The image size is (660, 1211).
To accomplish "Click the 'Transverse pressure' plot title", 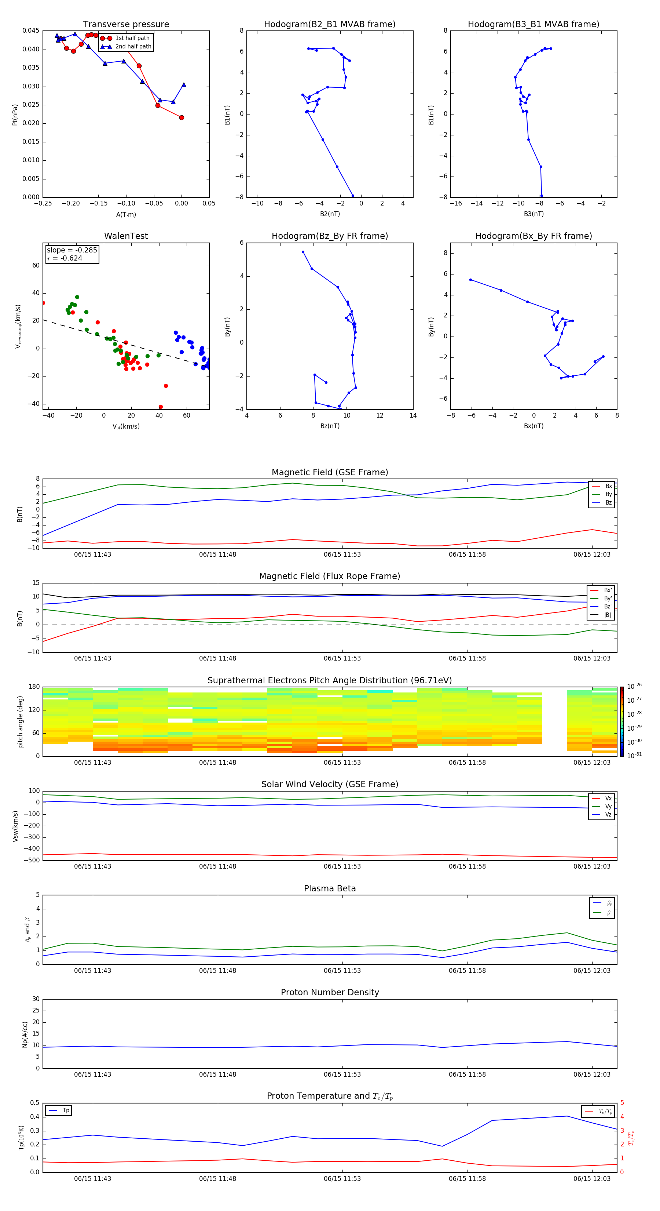I will [126, 25].
